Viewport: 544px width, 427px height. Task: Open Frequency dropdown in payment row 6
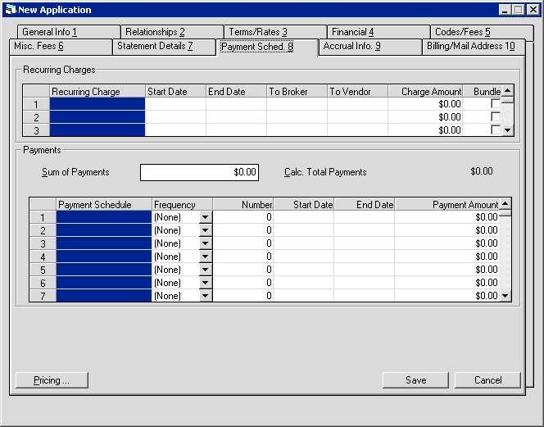click(x=206, y=283)
